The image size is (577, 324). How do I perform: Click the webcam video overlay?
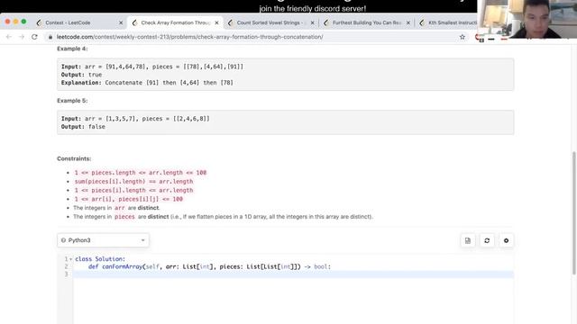527,19
